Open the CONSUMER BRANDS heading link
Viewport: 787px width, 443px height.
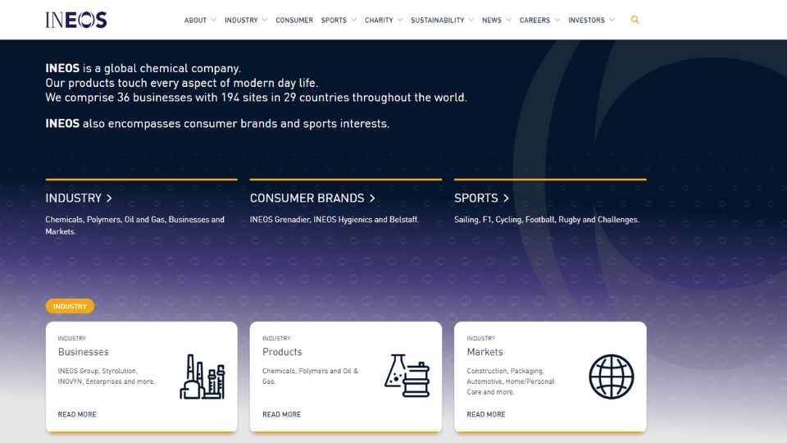312,198
